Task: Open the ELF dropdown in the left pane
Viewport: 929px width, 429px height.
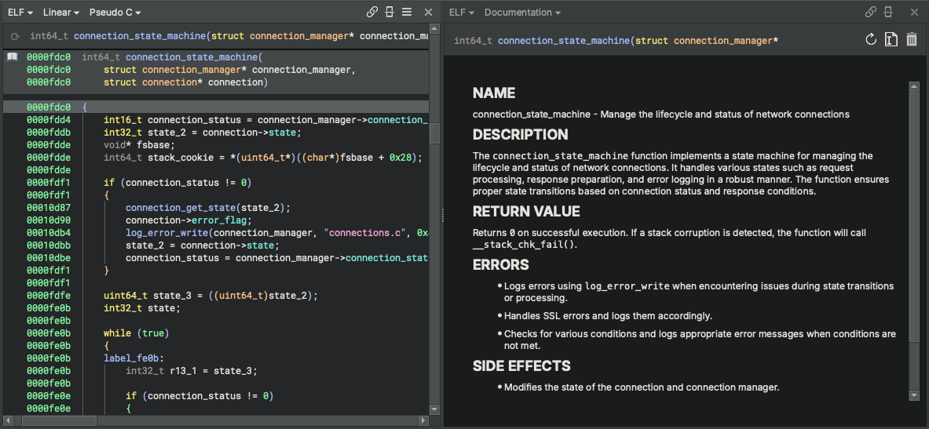Action: pyautogui.click(x=20, y=12)
